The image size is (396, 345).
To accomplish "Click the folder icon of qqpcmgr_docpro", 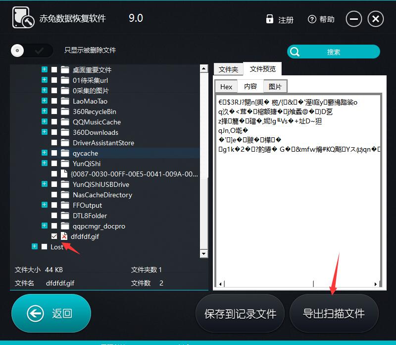I will (65, 226).
